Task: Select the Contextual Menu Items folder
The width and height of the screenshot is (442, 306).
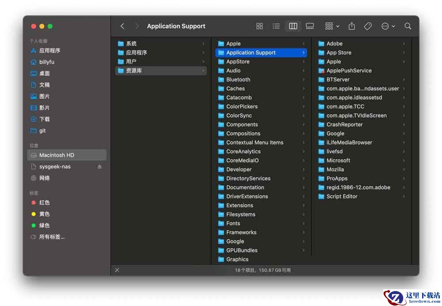Action: tap(261, 142)
